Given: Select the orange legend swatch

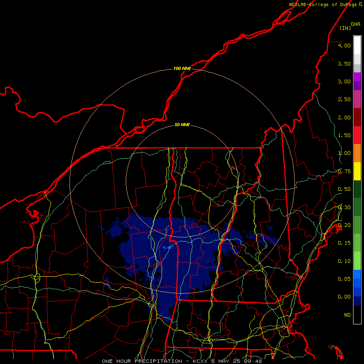Looking at the screenshot, I should pyautogui.click(x=357, y=153).
